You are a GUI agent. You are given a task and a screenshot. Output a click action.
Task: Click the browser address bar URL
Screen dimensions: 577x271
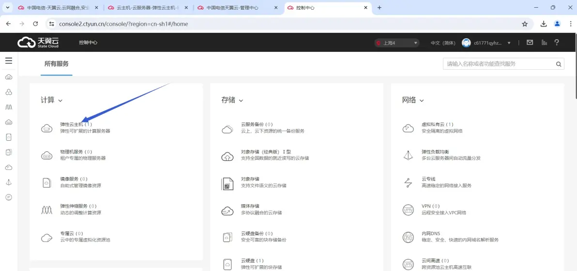[123, 24]
